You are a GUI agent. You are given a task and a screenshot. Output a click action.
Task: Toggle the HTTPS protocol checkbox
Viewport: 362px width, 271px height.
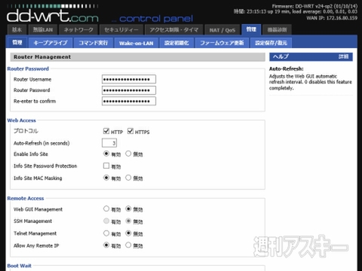[130, 131]
